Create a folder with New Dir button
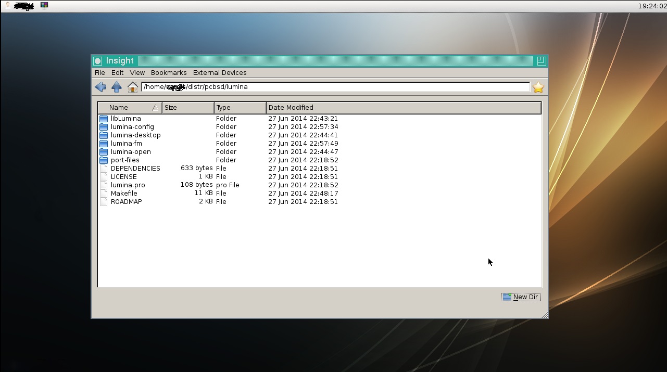 tap(521, 297)
